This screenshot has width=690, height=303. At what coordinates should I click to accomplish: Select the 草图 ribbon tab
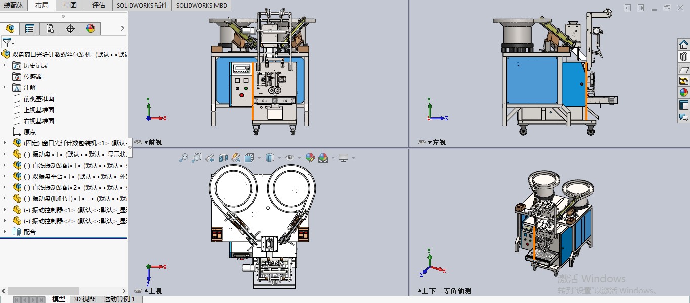click(x=70, y=5)
